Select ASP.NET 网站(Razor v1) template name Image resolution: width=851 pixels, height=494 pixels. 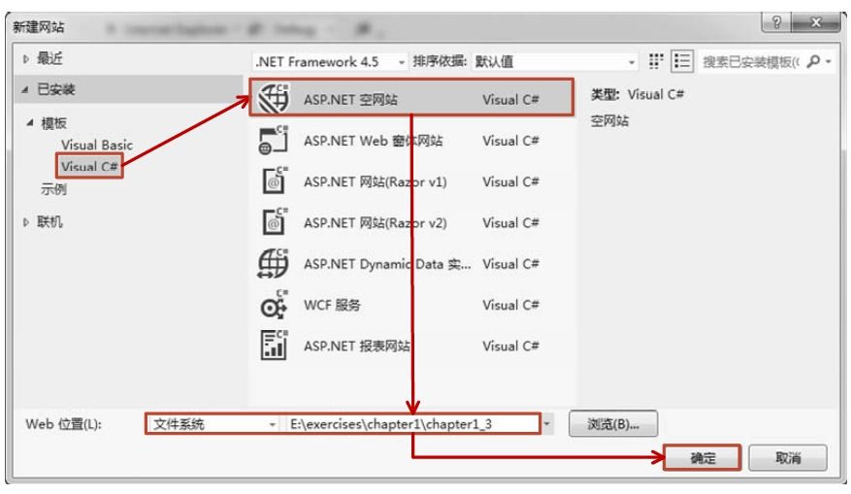[x=375, y=181]
